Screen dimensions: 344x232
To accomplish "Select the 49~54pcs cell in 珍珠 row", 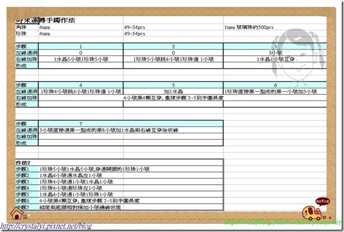I will pos(134,33).
